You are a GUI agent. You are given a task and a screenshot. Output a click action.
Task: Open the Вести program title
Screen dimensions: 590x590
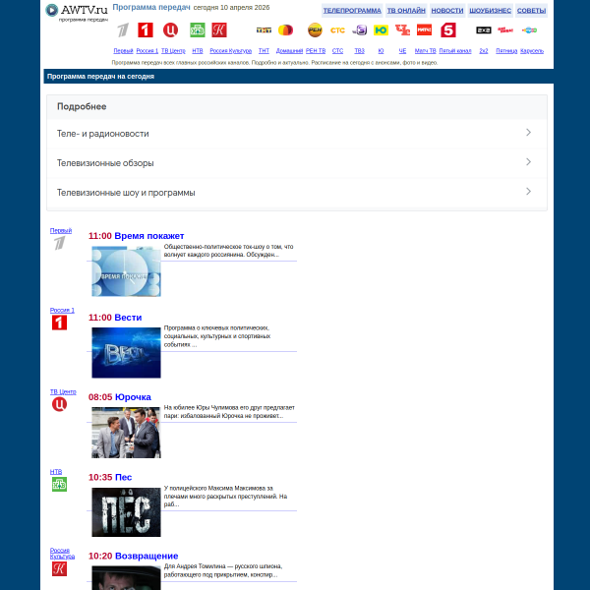point(128,318)
